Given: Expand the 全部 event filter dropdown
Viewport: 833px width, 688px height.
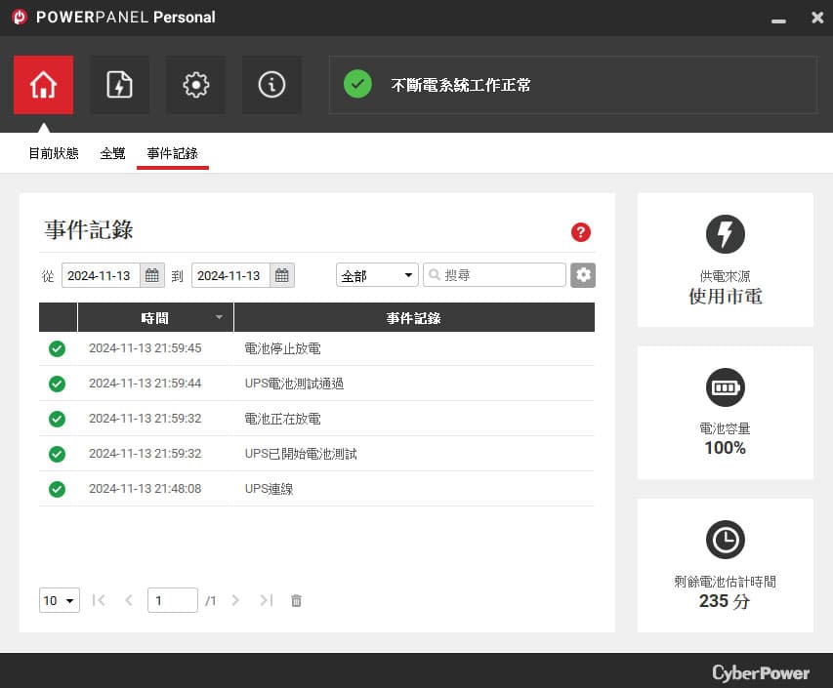Looking at the screenshot, I should pos(377,275).
